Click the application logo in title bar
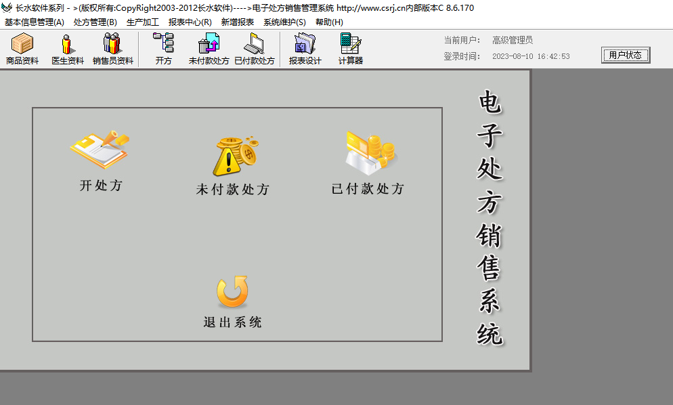 (7, 7)
